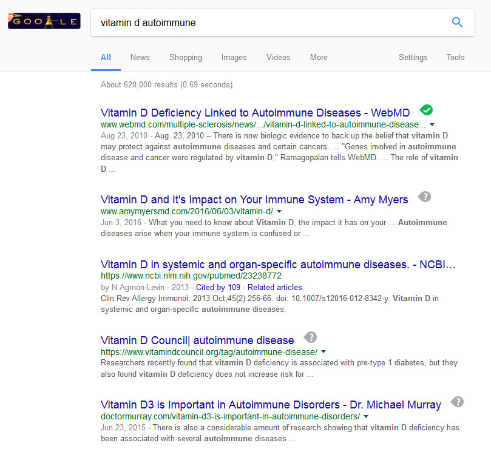Open Vitamin D in systemic autoimmune diseases NCBI
This screenshot has width=491, height=457.
coord(278,265)
